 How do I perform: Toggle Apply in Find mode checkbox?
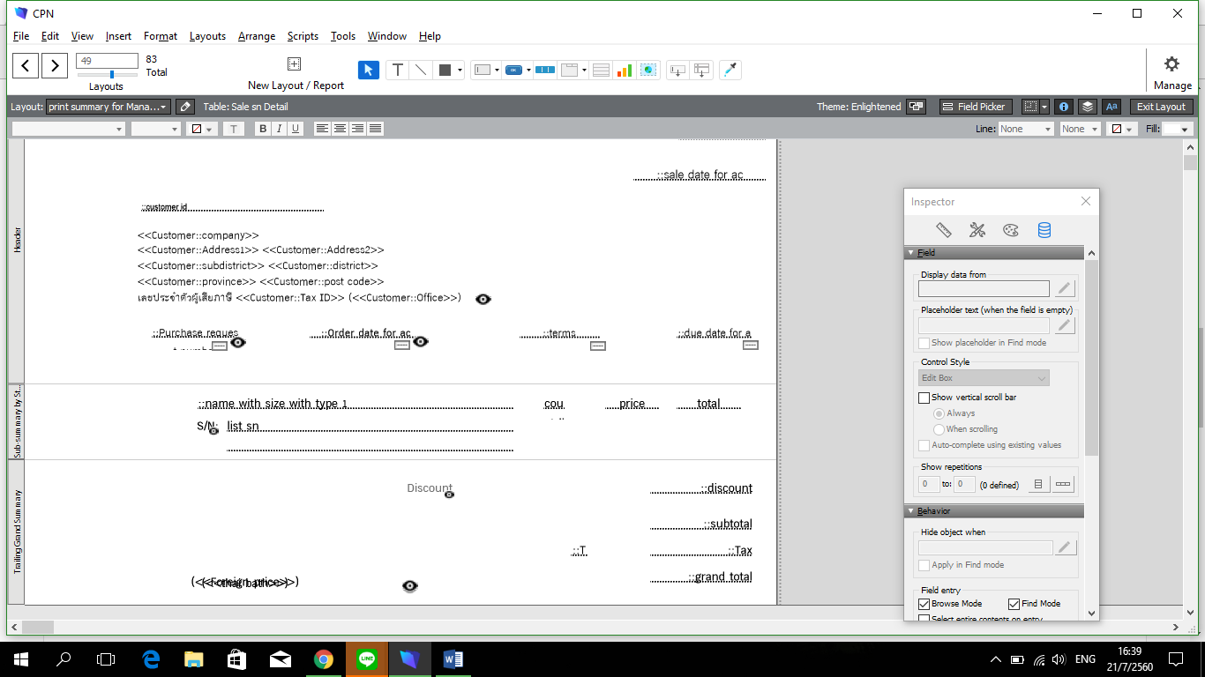click(x=924, y=565)
